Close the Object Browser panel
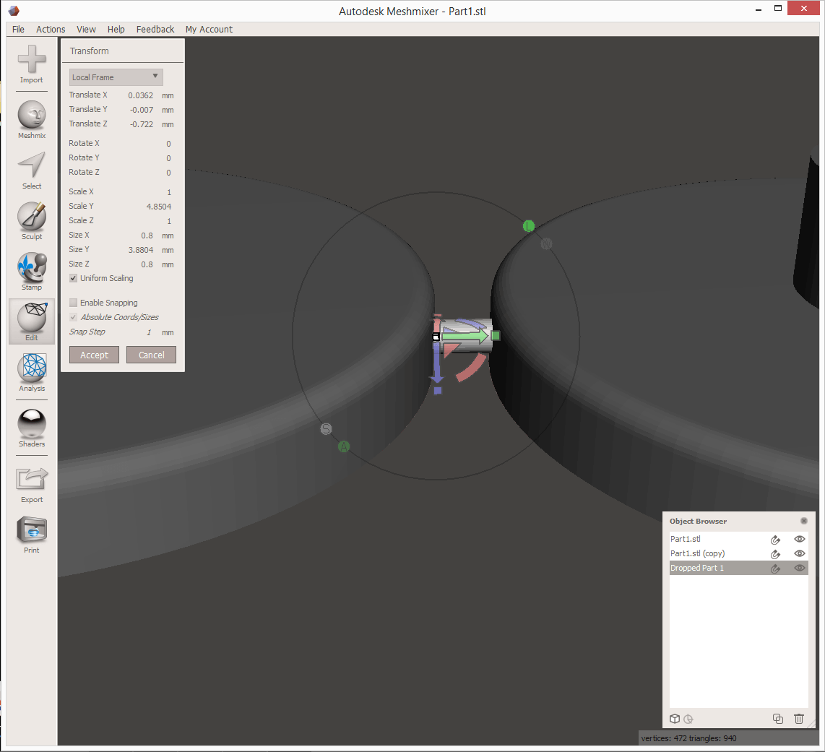This screenshot has height=752, width=825. [804, 521]
